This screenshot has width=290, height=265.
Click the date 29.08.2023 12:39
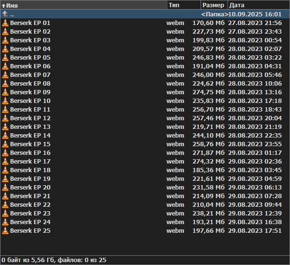point(255,213)
